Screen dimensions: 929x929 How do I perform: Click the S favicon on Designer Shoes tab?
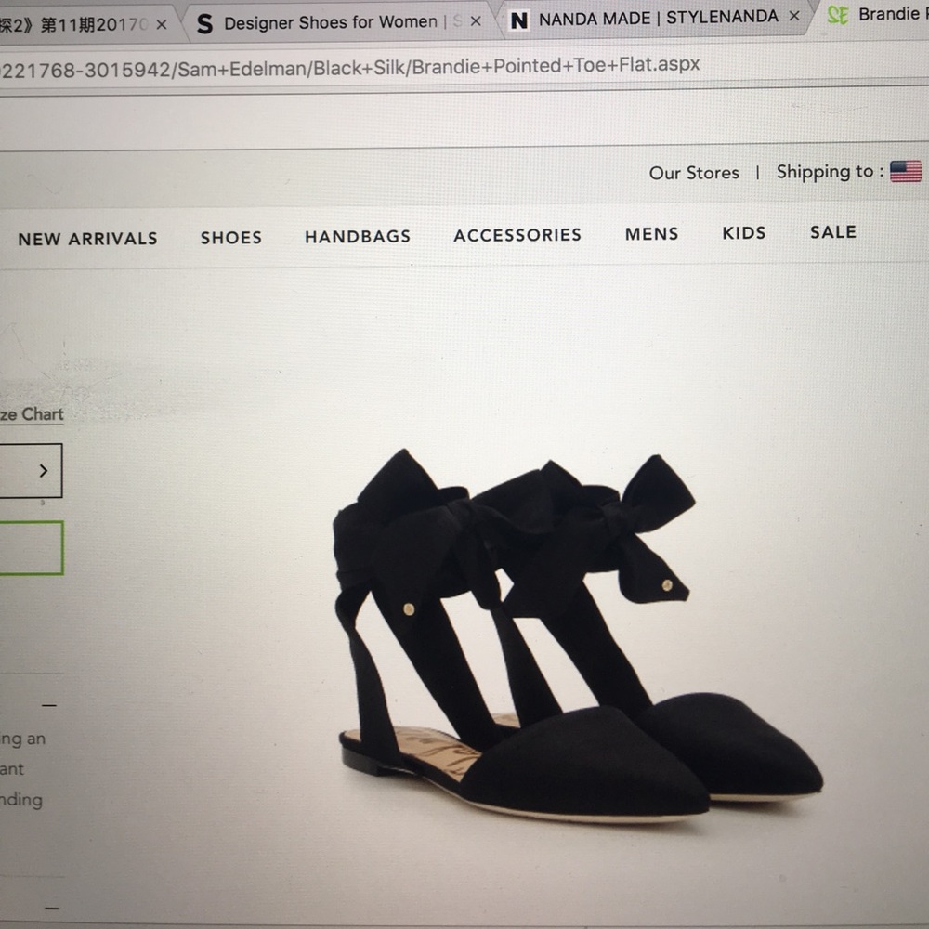[204, 24]
